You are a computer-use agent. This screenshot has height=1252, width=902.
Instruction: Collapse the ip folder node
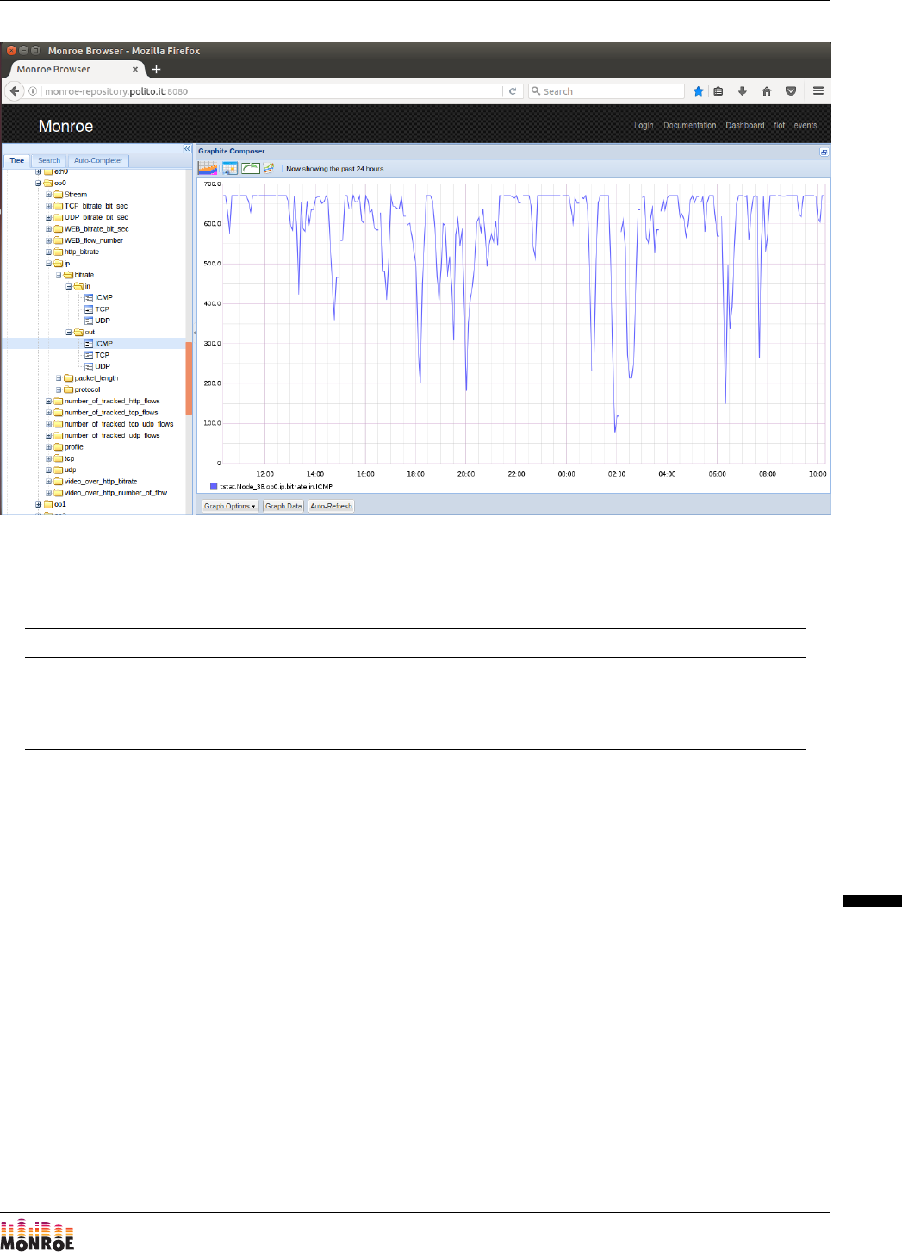pos(48,264)
